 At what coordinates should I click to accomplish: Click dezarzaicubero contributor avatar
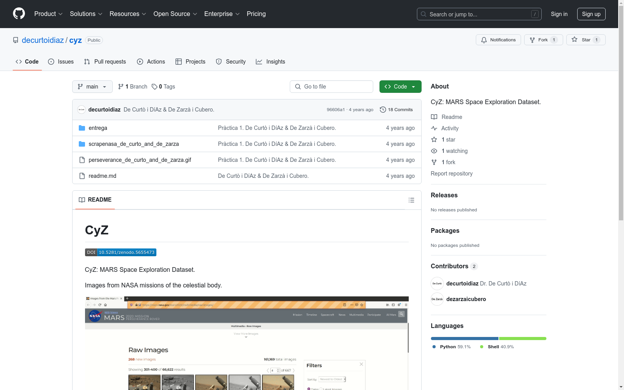(437, 299)
